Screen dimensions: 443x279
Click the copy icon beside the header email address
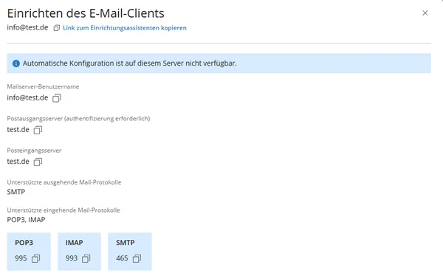(x=57, y=28)
